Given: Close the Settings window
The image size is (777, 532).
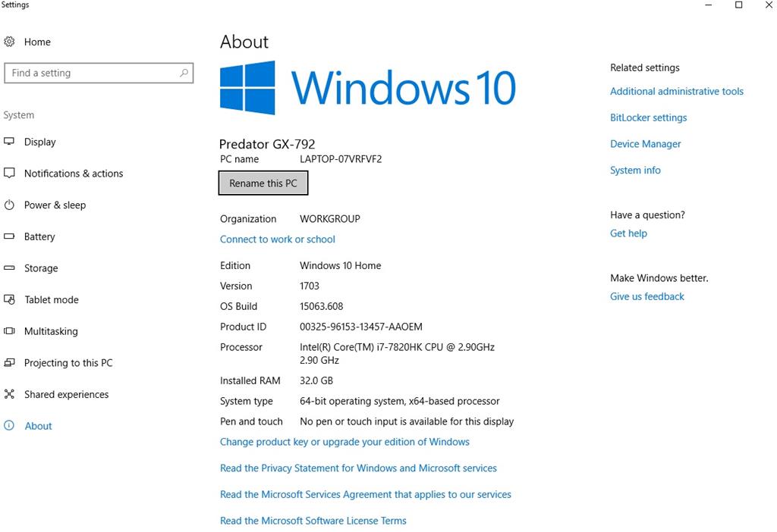Looking at the screenshot, I should [x=769, y=5].
